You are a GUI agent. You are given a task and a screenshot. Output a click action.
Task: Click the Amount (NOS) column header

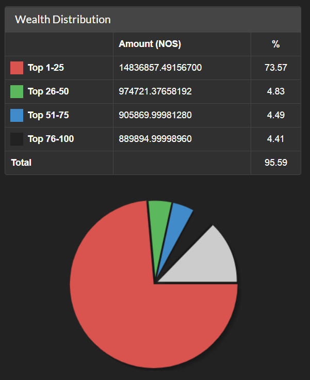(x=150, y=44)
